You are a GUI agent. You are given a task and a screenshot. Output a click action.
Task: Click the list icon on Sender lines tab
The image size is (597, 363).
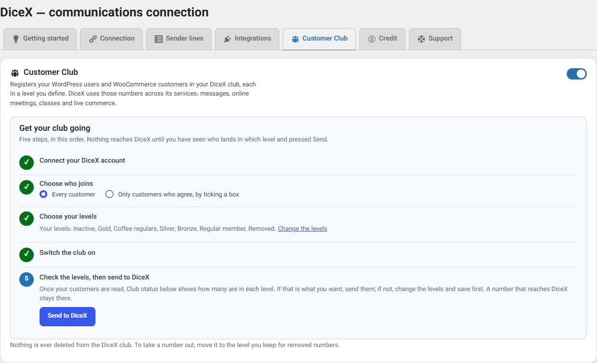pyautogui.click(x=159, y=39)
